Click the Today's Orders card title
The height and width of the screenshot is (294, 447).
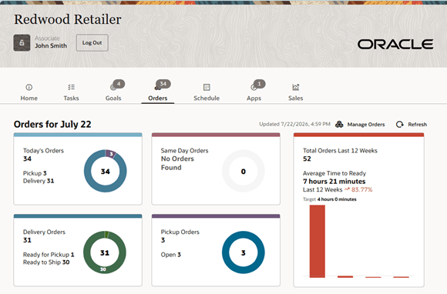tap(43, 151)
